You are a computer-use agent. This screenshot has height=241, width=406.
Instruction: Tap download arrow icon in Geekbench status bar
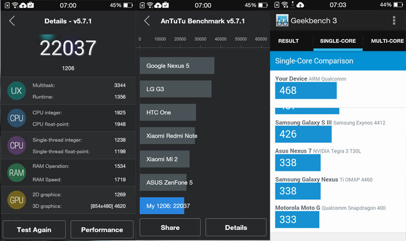[x=293, y=4]
